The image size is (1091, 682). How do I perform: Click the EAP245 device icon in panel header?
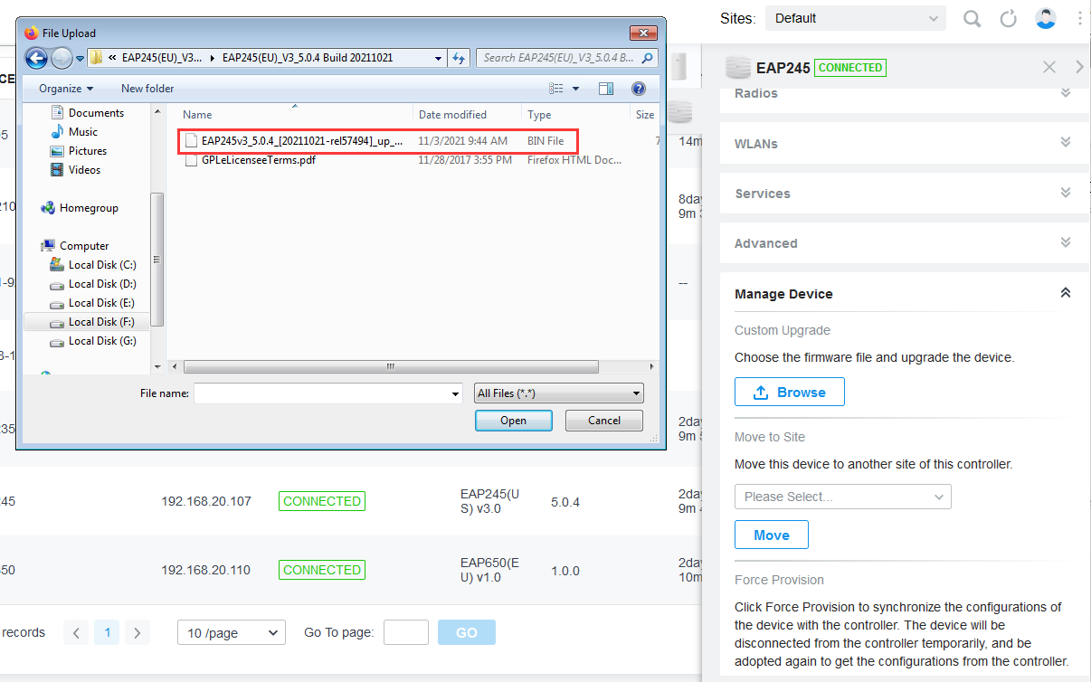[738, 68]
